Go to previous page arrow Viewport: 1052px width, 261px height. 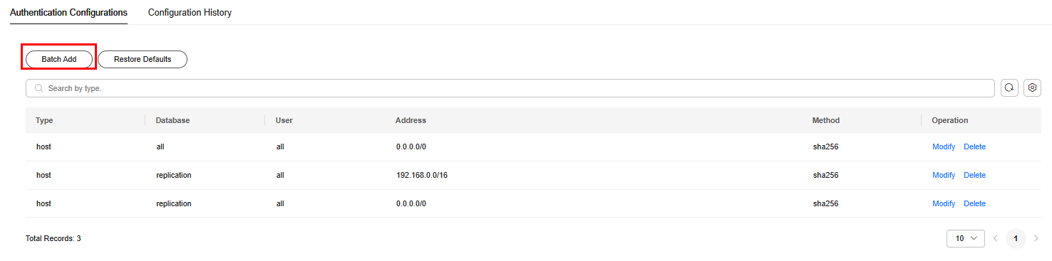(x=995, y=238)
